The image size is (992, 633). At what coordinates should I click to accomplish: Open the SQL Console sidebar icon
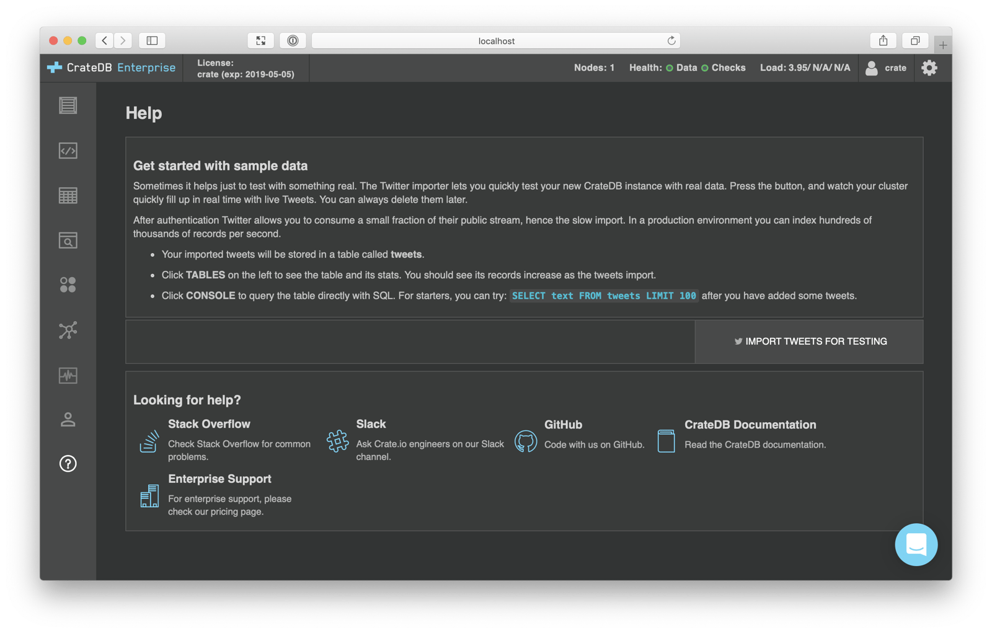[68, 151]
